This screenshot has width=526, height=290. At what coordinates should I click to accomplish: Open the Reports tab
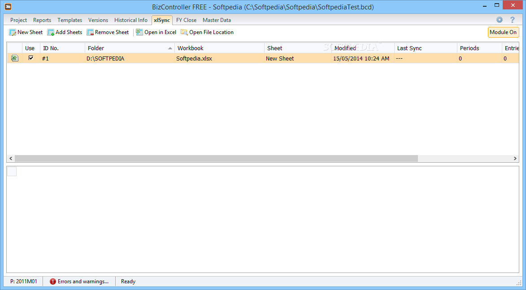coord(42,20)
